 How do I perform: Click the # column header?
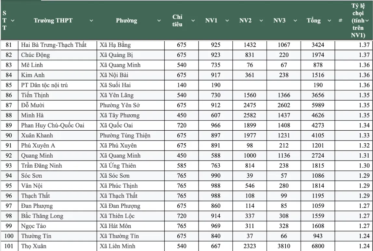pos(340,20)
